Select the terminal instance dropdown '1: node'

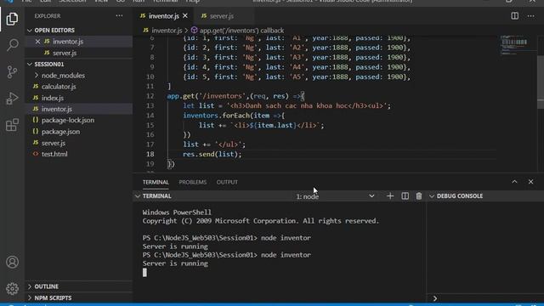click(x=335, y=196)
